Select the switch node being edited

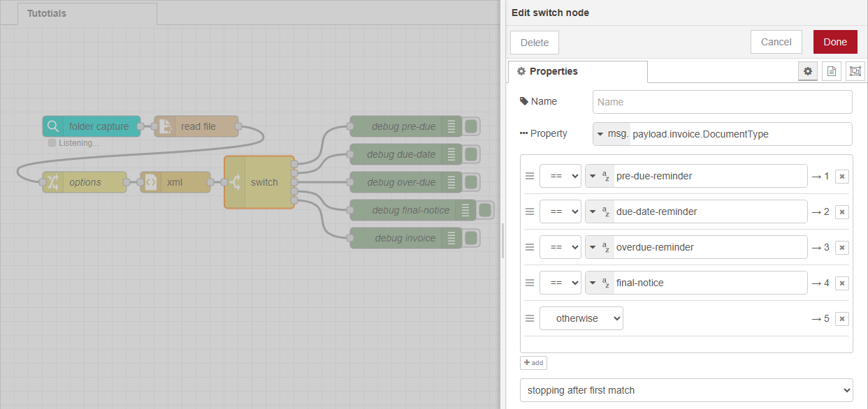[261, 182]
